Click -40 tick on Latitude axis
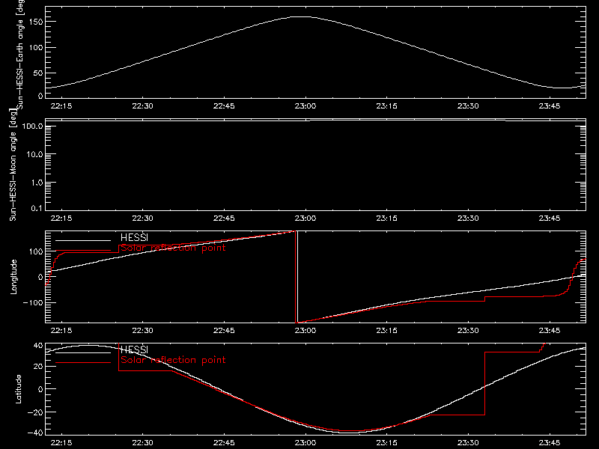This screenshot has height=449, width=599. coord(35,433)
